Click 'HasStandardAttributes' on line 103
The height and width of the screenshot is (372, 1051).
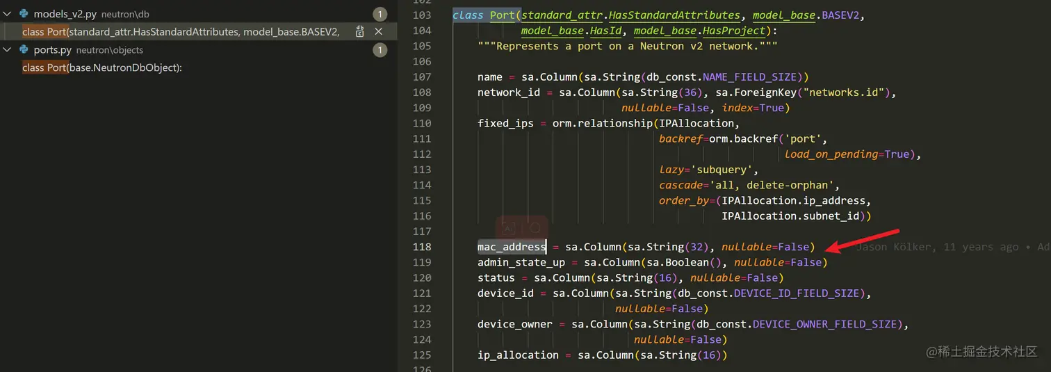click(674, 15)
